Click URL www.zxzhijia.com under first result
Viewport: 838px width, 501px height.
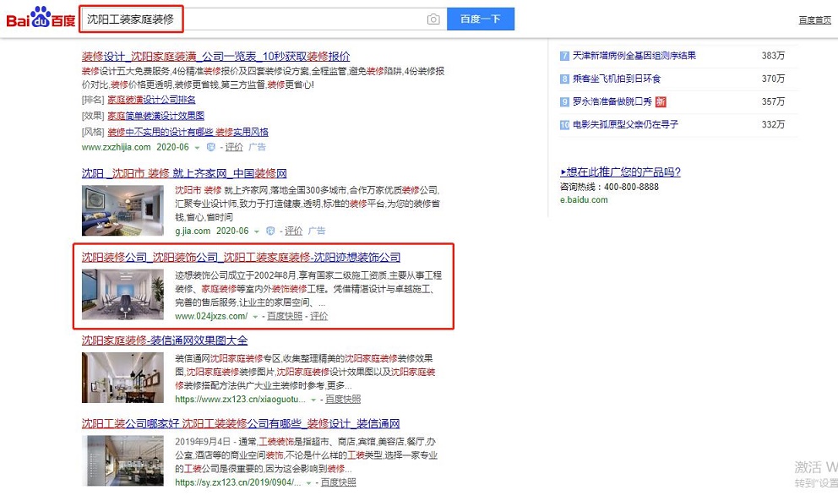116,147
